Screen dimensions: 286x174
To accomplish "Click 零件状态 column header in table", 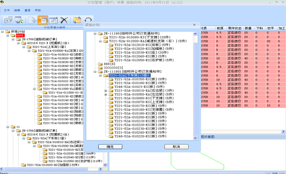I will pos(235,28).
